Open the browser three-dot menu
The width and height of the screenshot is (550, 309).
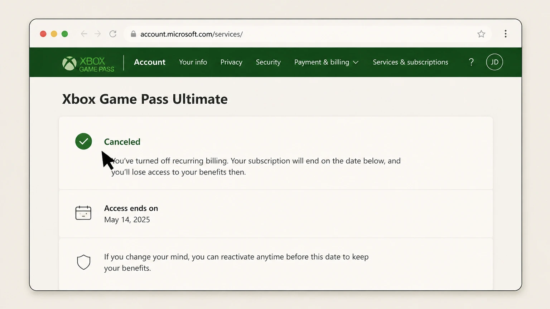click(x=506, y=34)
